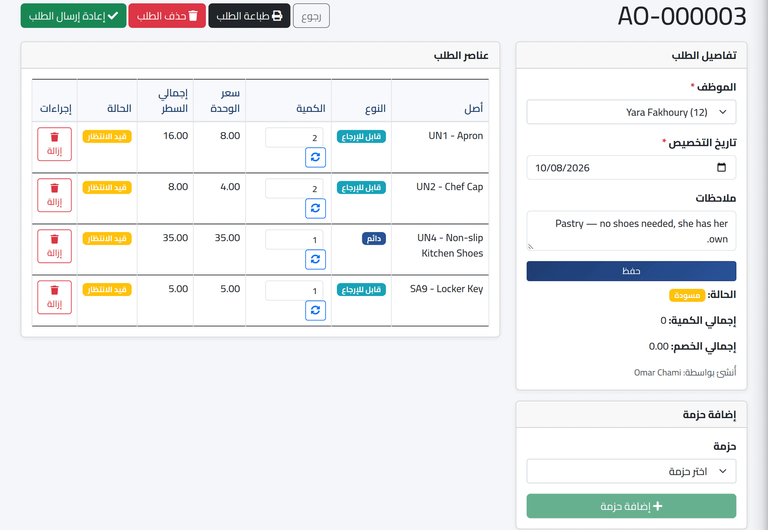Delete the order with red trash button

pos(167,16)
